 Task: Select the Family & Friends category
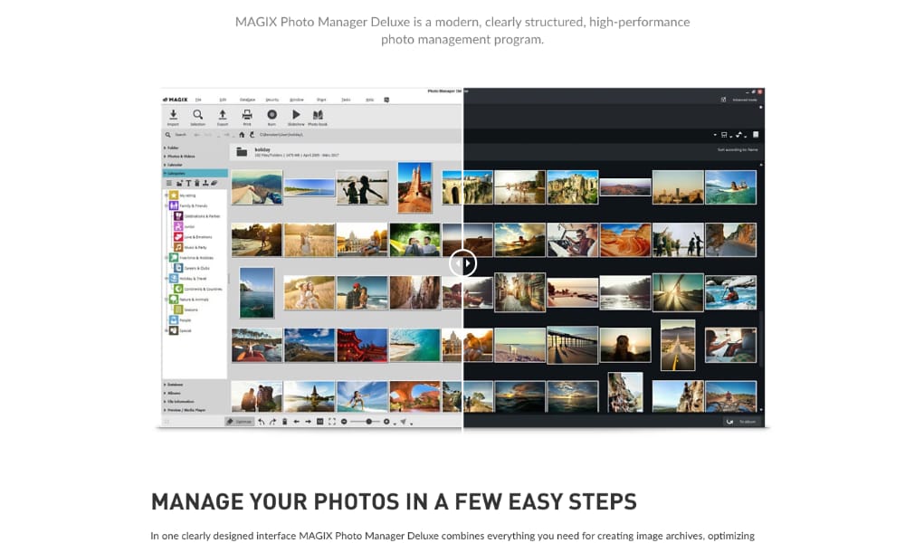[x=188, y=206]
